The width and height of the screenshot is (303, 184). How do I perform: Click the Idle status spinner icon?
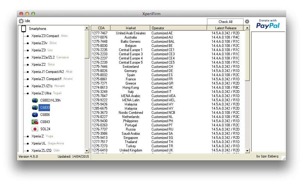click(x=21, y=21)
